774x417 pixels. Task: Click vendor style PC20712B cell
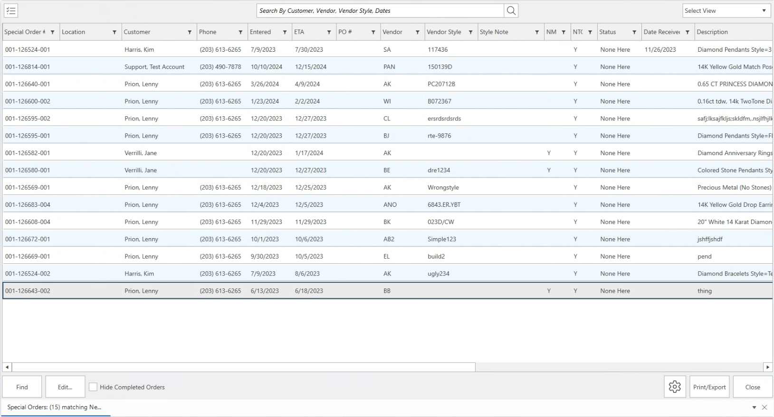click(441, 84)
